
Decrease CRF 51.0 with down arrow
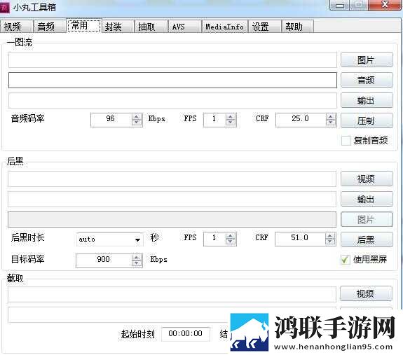tap(330, 242)
